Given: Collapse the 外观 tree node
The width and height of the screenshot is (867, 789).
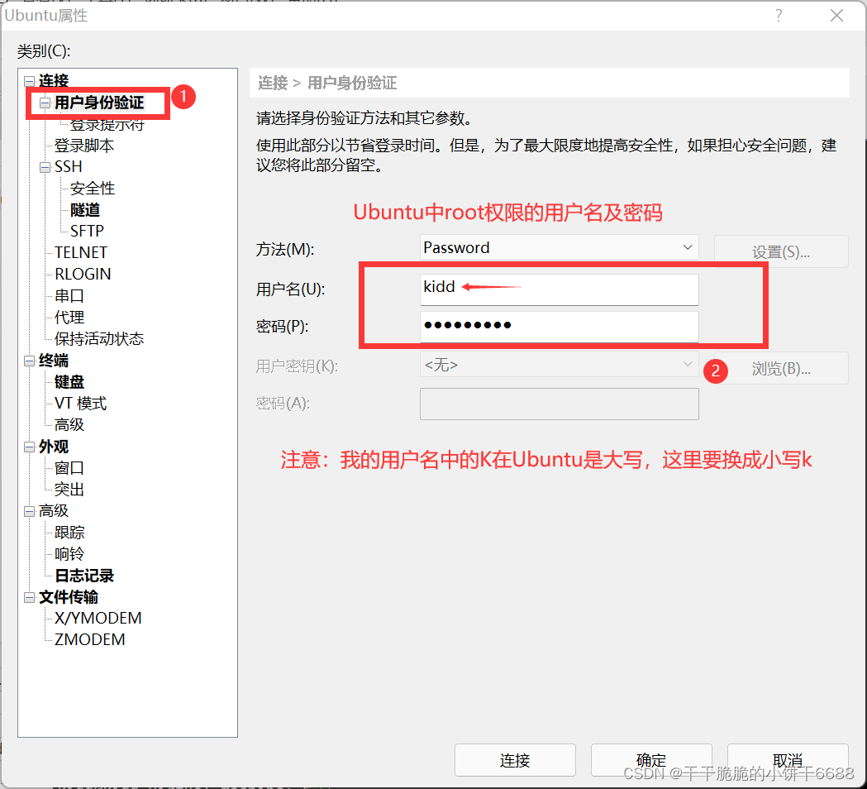Looking at the screenshot, I should click(x=29, y=447).
